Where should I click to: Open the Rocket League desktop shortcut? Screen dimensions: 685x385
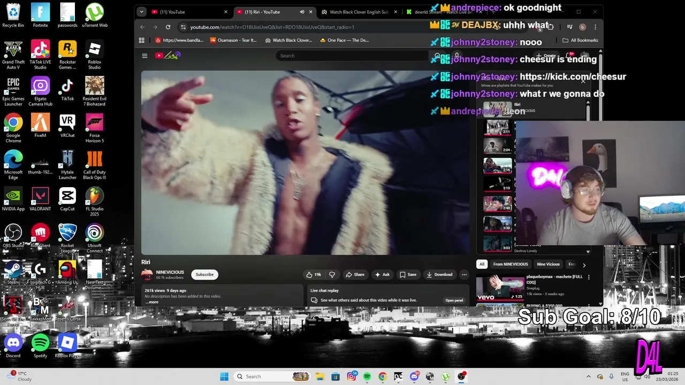[x=67, y=238]
